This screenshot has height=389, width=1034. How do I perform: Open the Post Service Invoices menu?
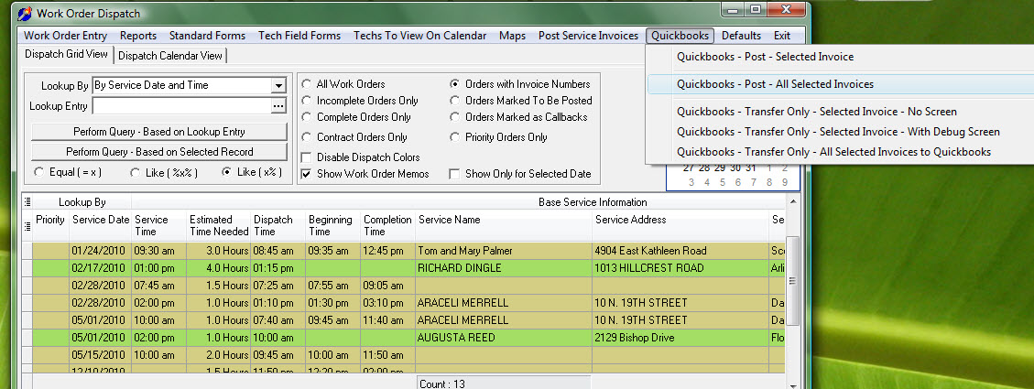tap(588, 36)
